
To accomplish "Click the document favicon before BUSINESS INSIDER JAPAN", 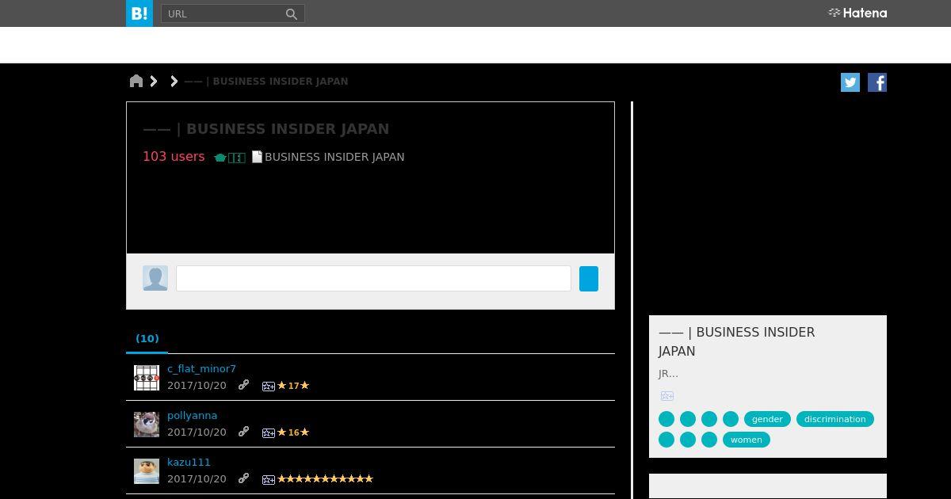I will (x=257, y=157).
